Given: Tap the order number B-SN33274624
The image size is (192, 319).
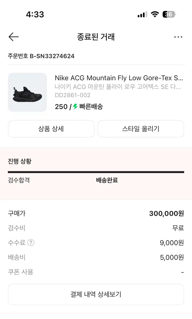Looking at the screenshot, I should 41,56.
